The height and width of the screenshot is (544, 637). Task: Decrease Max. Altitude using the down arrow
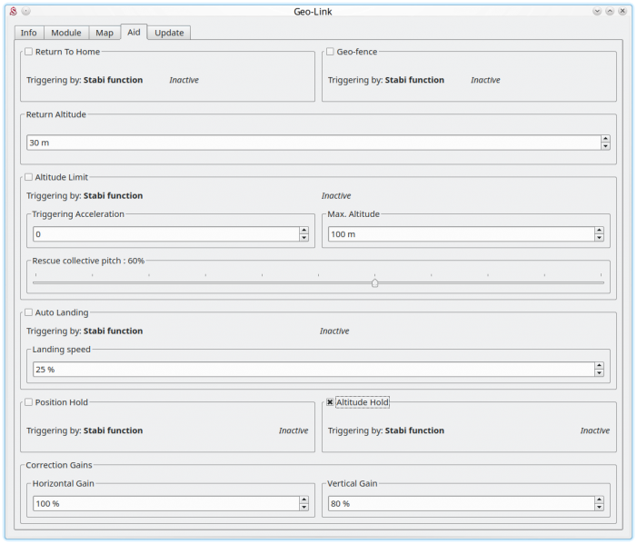point(599,238)
